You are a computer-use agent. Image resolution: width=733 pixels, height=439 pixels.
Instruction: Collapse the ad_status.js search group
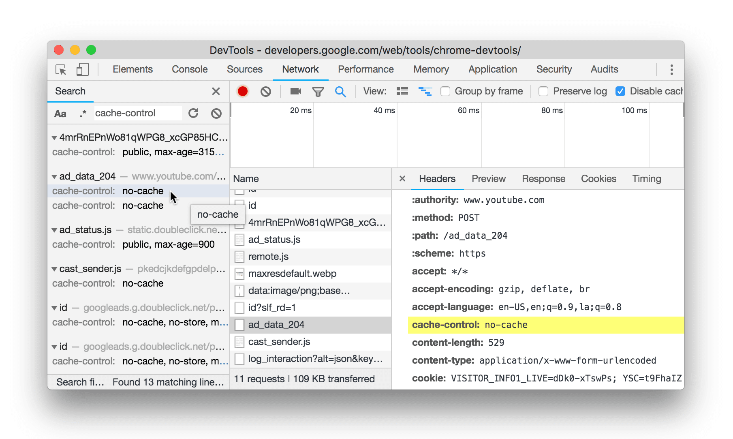coord(55,229)
